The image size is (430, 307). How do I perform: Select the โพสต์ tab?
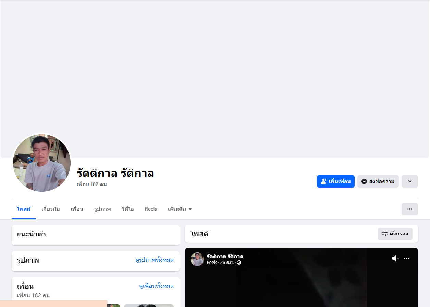tap(24, 209)
